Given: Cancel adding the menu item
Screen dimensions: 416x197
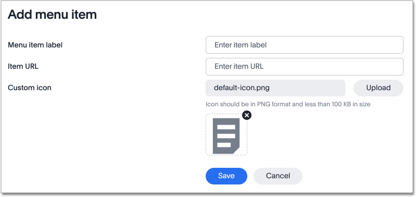Looking at the screenshot, I should 278,176.
